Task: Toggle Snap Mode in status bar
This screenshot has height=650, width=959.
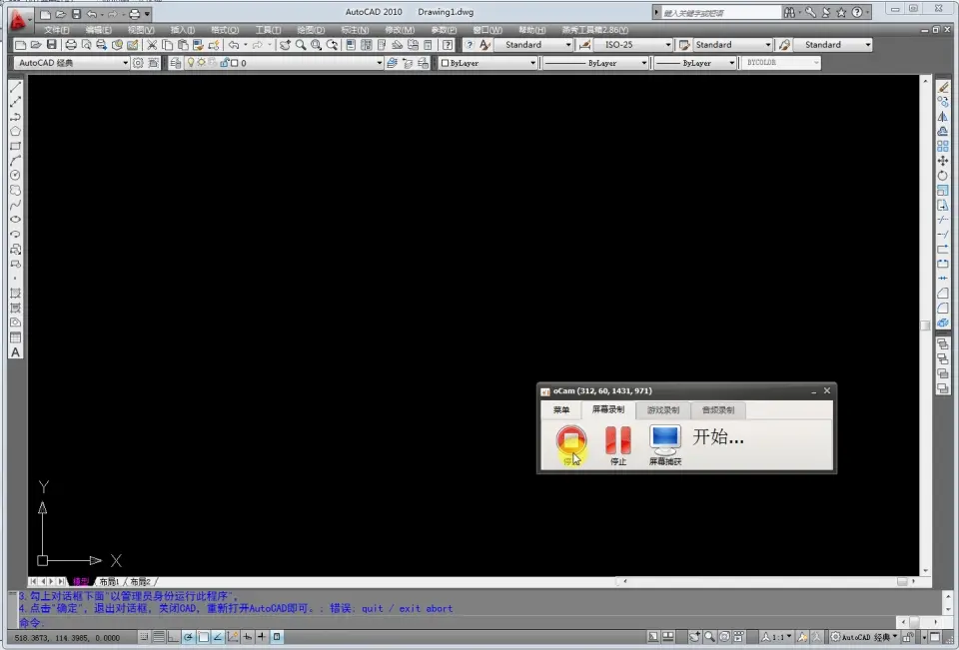Action: [x=144, y=637]
